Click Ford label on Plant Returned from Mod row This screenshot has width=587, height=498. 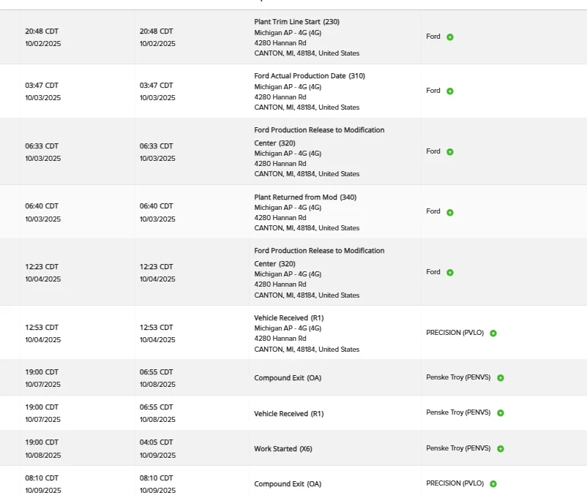tap(433, 211)
